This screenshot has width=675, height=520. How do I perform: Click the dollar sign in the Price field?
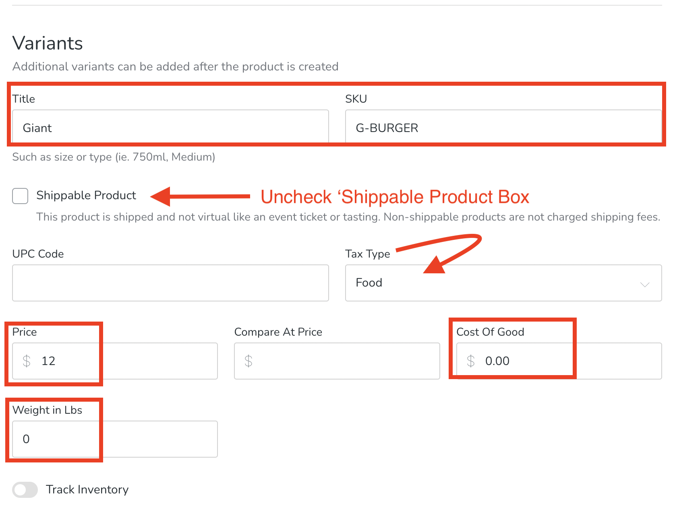(x=27, y=361)
